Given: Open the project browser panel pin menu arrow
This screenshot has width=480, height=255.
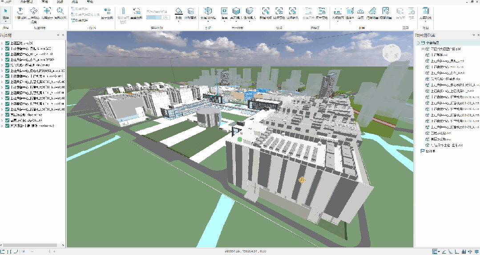Looking at the screenshot, I should tap(474, 35).
